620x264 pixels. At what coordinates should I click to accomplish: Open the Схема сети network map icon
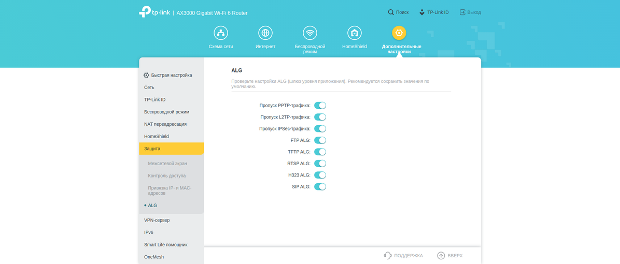221,33
